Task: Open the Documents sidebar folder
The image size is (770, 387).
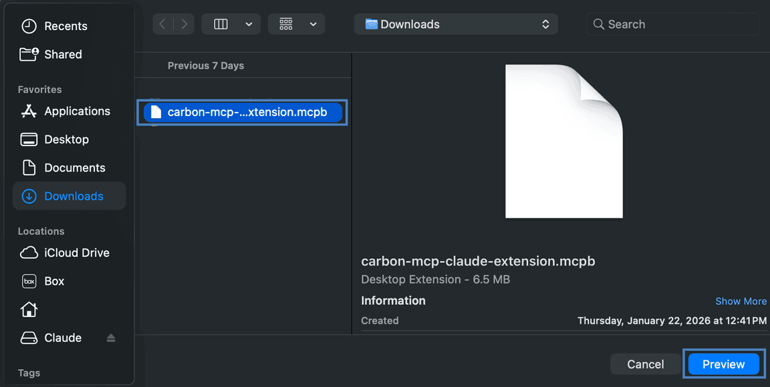Action: pyautogui.click(x=74, y=167)
